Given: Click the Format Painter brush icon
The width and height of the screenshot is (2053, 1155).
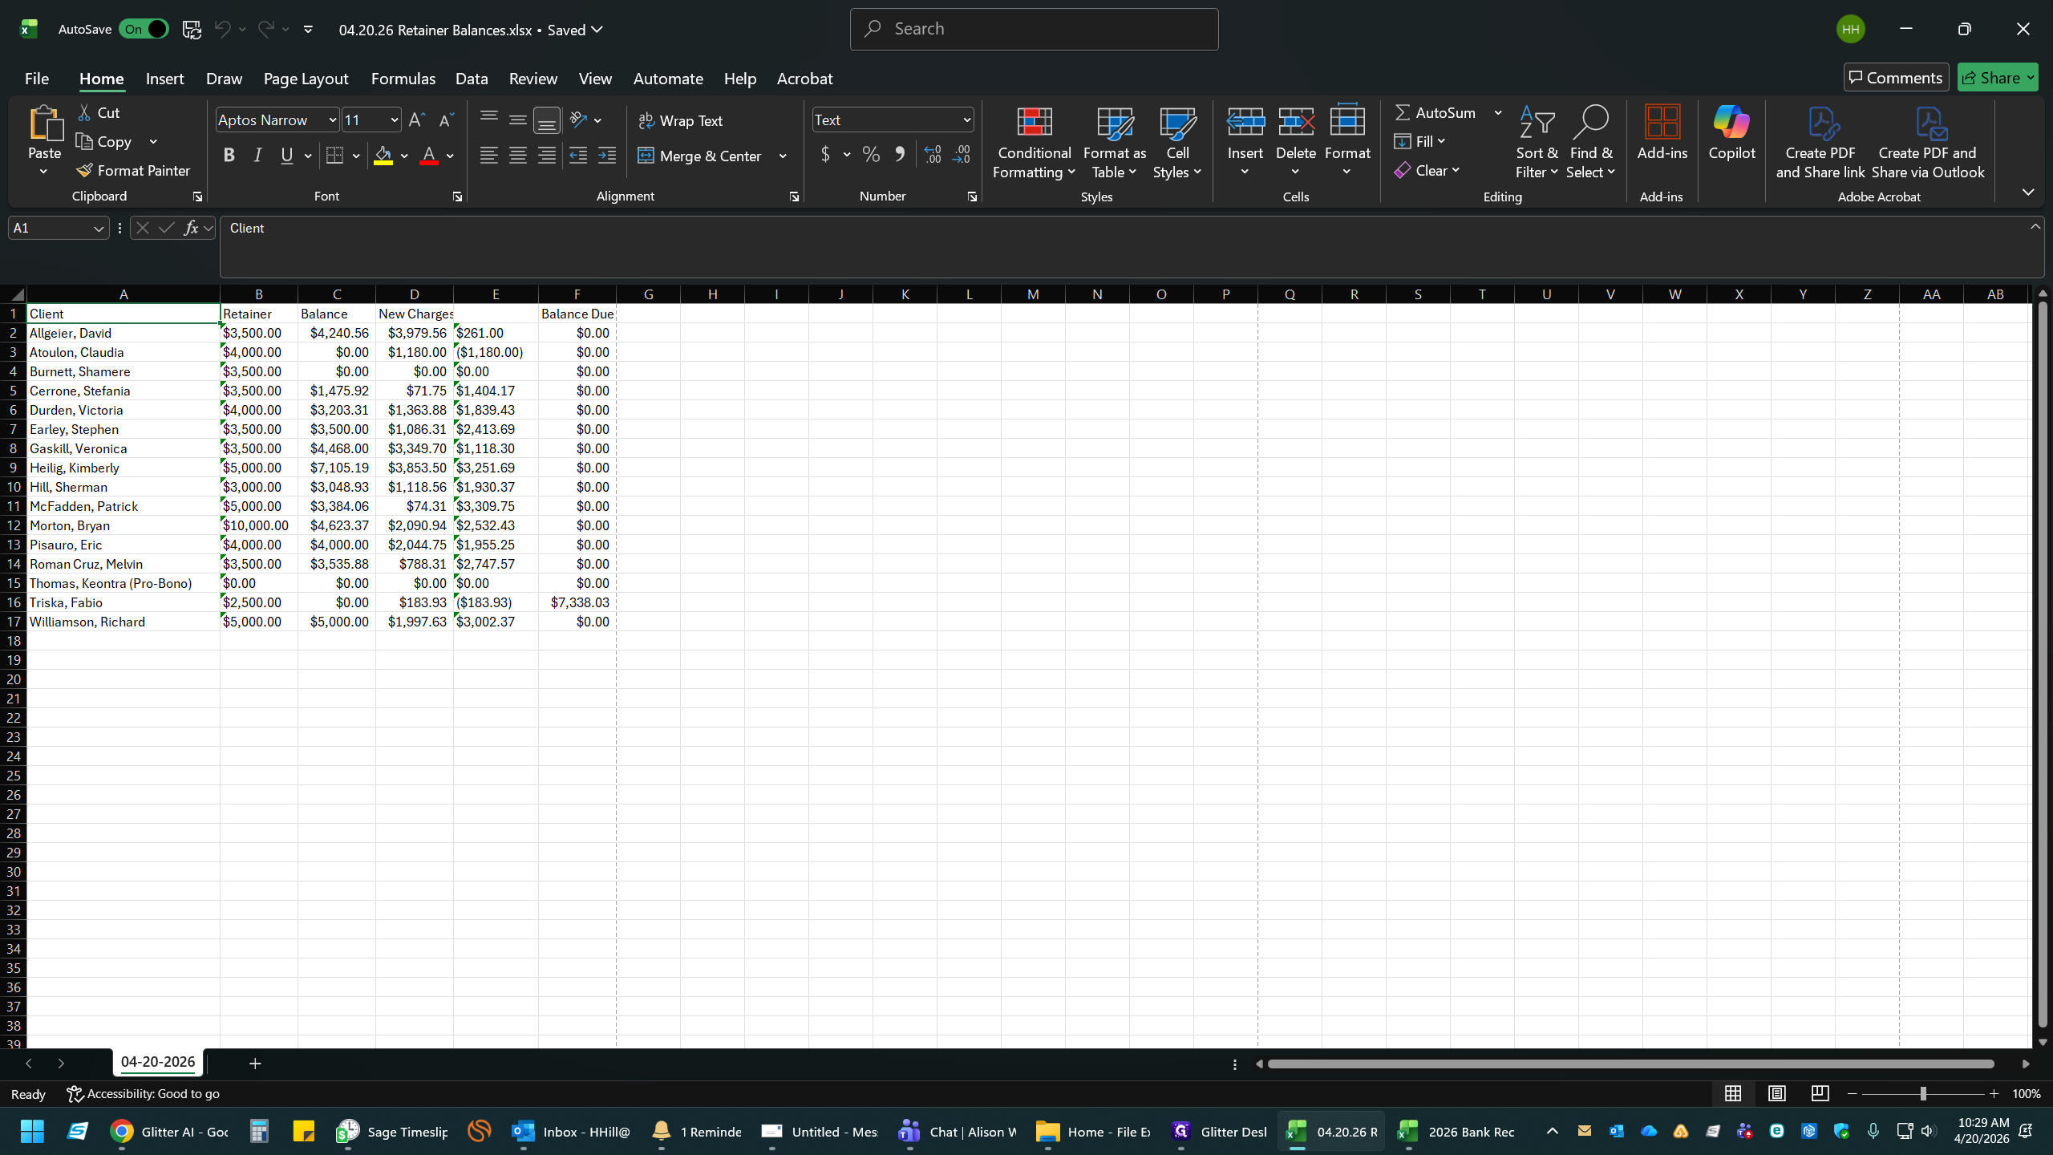Looking at the screenshot, I should [84, 170].
